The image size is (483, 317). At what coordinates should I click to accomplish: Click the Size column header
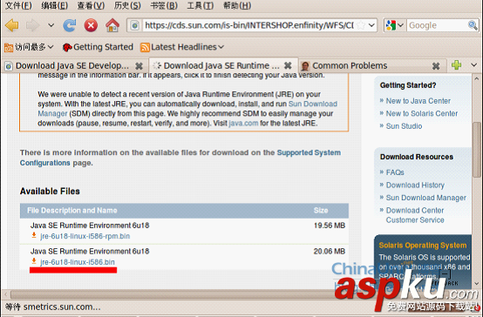(x=321, y=211)
